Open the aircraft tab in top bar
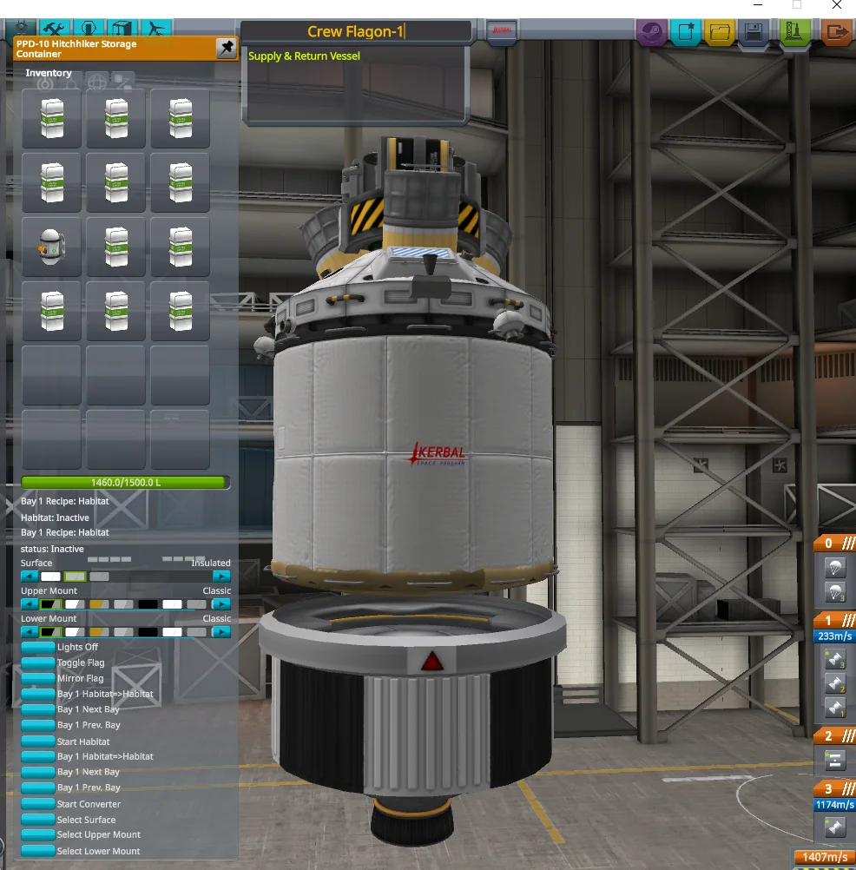Viewport: 856px width, 870px height. point(156,28)
